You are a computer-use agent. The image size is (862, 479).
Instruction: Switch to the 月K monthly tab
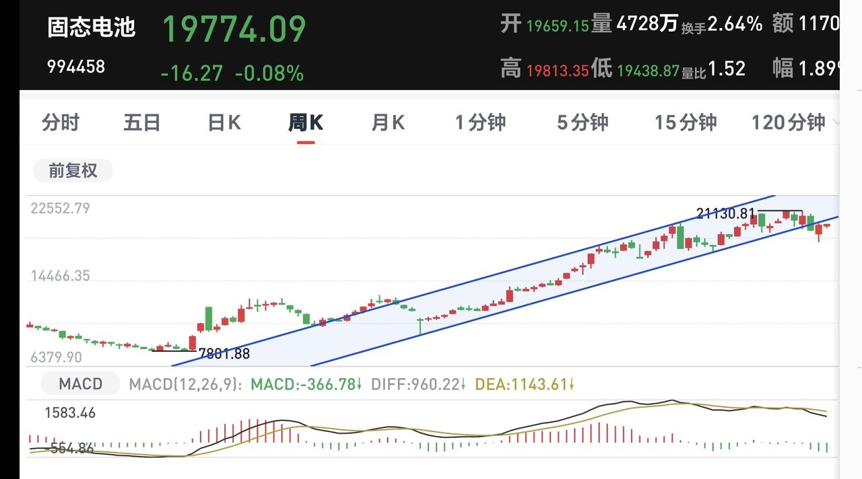[x=388, y=122]
